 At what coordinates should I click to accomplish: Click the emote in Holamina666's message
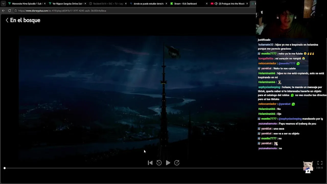tap(279, 82)
